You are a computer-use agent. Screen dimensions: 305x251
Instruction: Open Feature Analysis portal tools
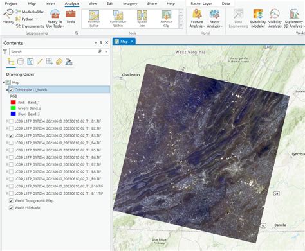pyautogui.click(x=197, y=19)
